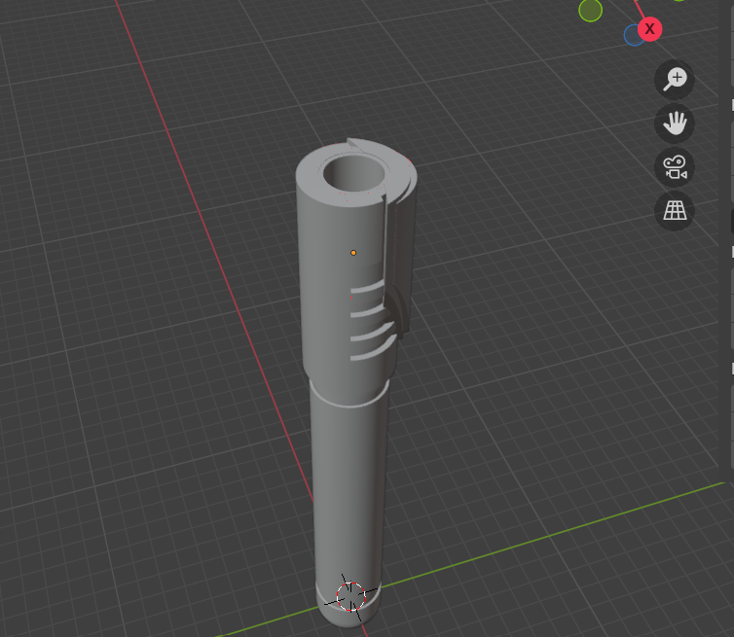The width and height of the screenshot is (734, 637).
Task: Click the zoom magnifier viewport button
Action: [674, 80]
